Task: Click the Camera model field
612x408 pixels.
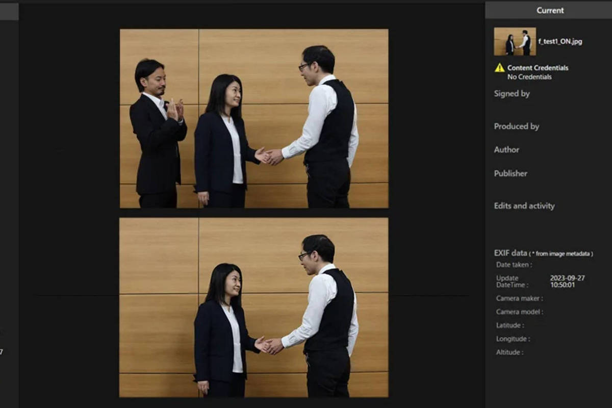Action: [519, 312]
